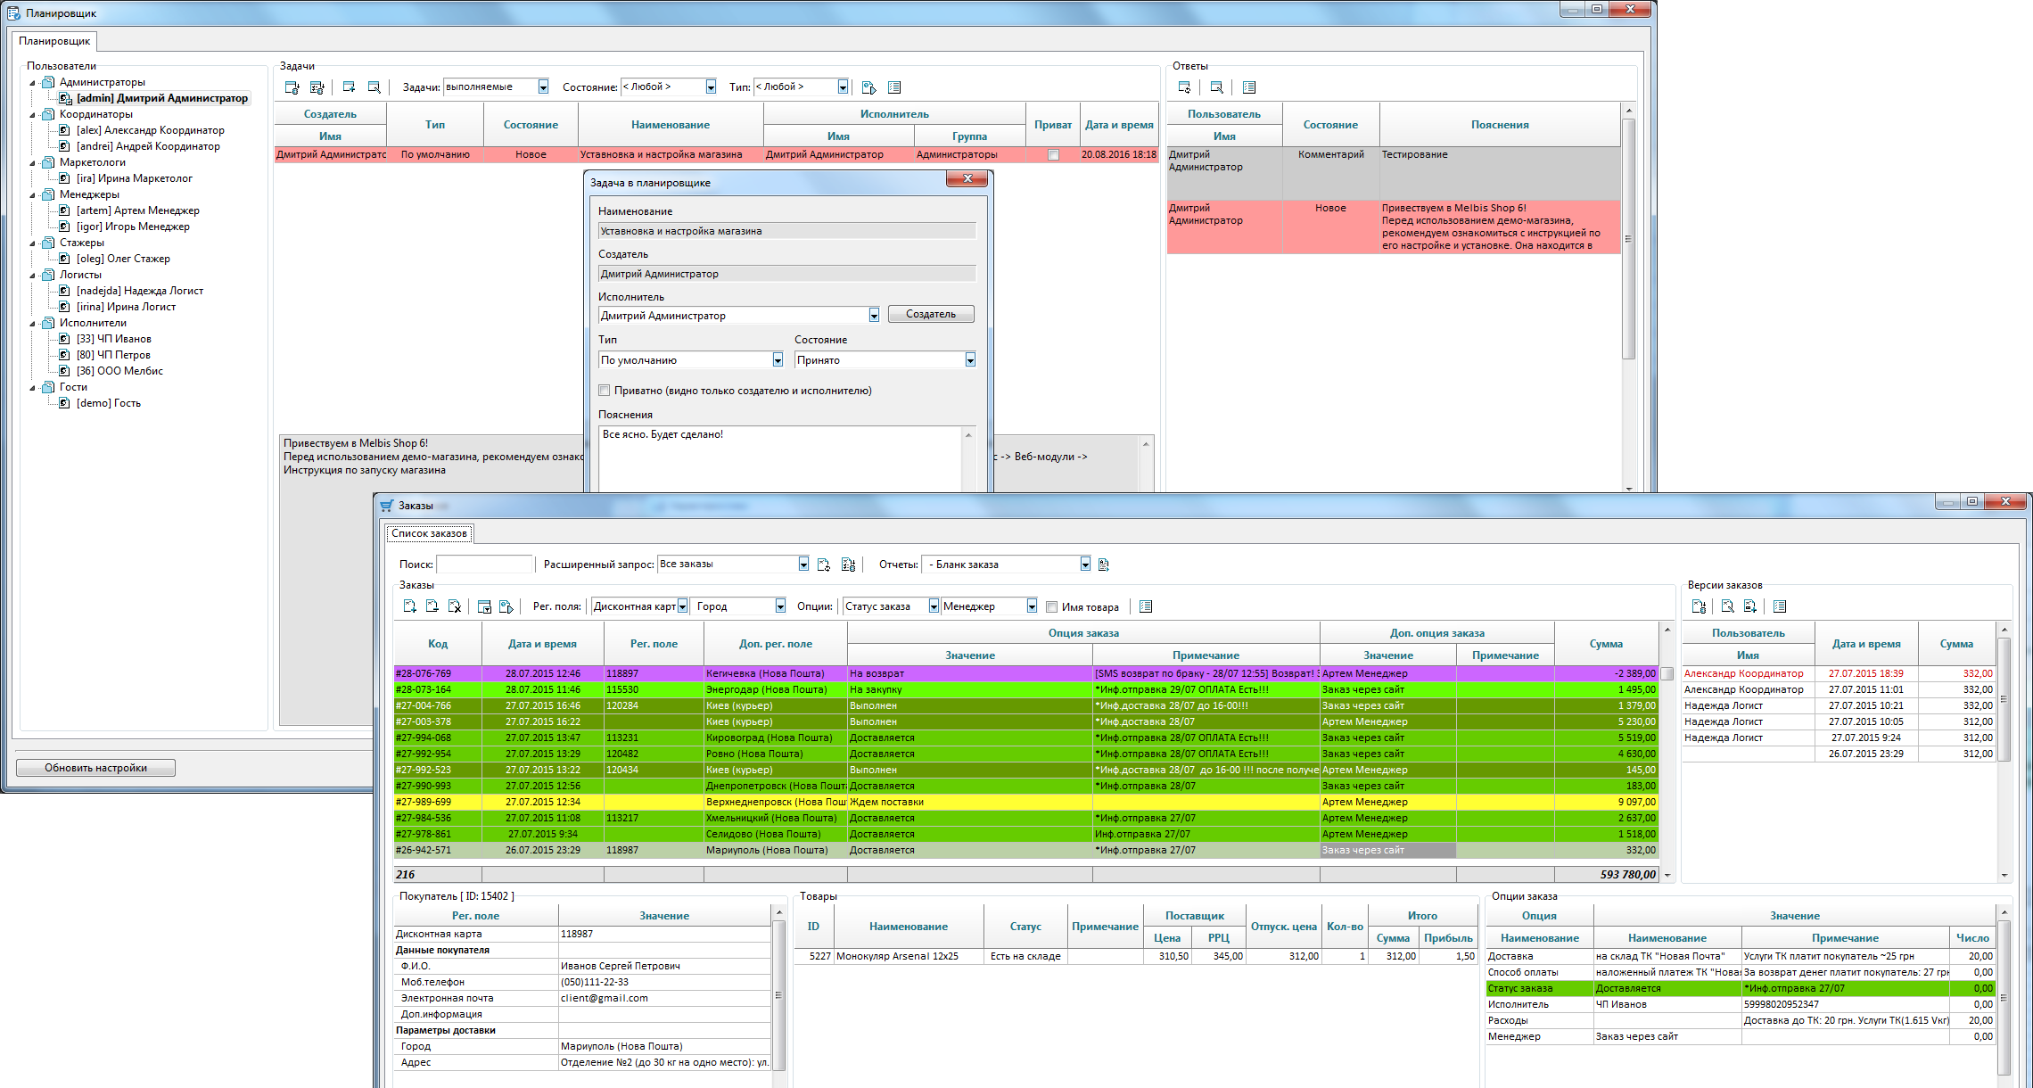Screen dimensions: 2033x1088
Task: Click the add order icon in Заказы toolbar
Action: [x=411, y=606]
